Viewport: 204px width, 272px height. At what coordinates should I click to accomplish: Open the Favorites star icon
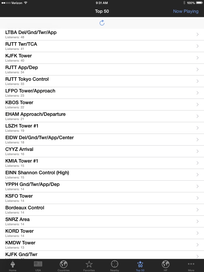89,264
